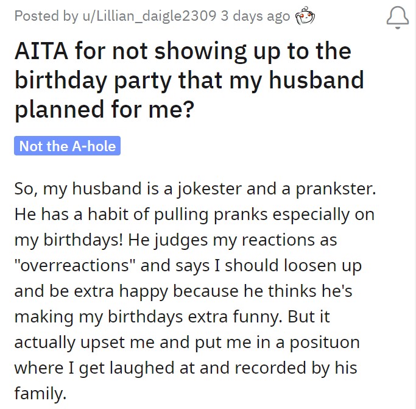The image size is (416, 409).
Task: Click the final word 'family.' of the post
Action: coord(40,393)
